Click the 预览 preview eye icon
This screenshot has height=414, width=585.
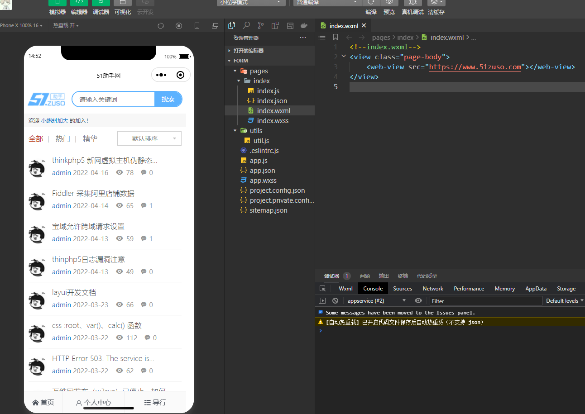[389, 2]
